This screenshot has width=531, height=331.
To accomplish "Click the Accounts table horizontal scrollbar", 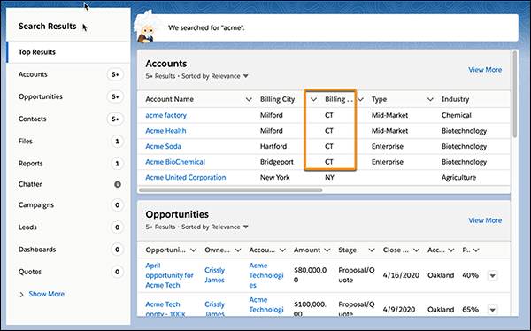I will 231,190.
